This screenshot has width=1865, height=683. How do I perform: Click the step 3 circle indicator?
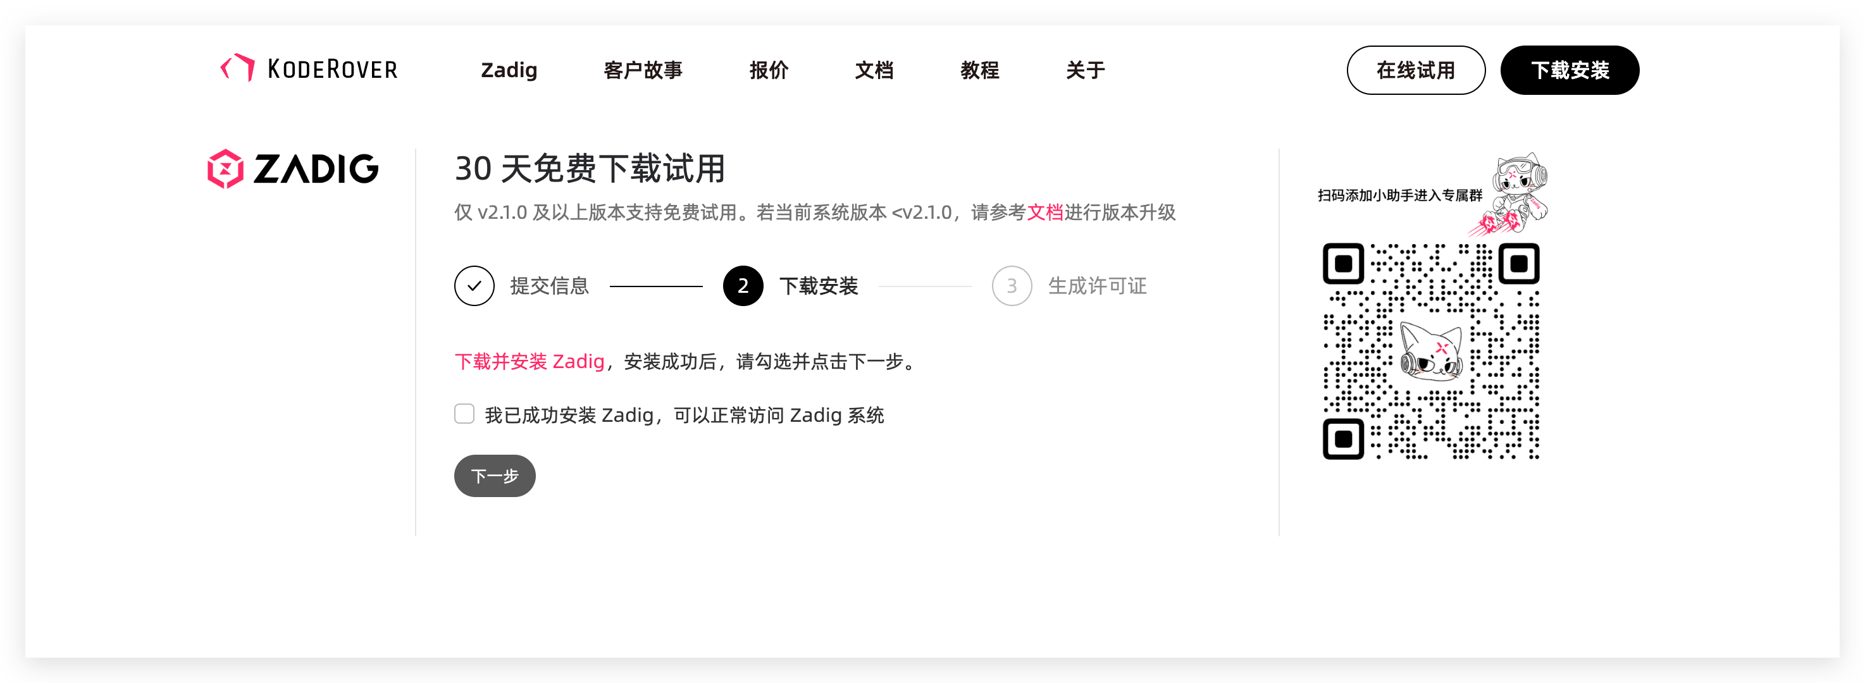pos(1012,286)
